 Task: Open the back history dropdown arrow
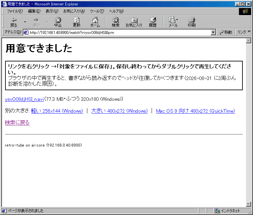click(x=25, y=22)
